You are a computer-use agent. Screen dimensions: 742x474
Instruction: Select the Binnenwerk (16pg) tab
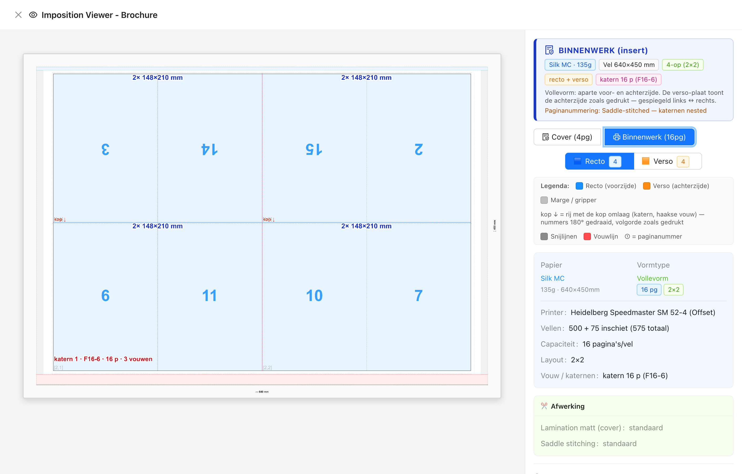[x=649, y=137]
